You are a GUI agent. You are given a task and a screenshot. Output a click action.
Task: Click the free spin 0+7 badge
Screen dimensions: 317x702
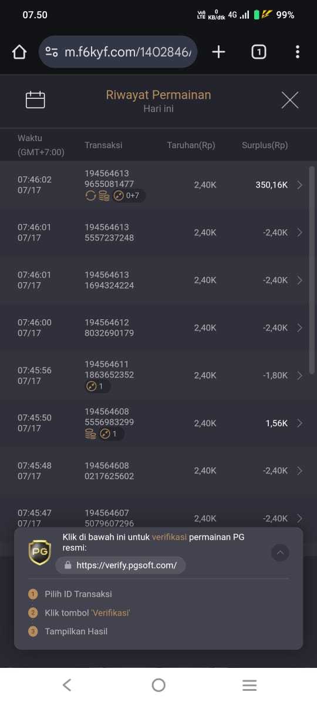pos(129,196)
